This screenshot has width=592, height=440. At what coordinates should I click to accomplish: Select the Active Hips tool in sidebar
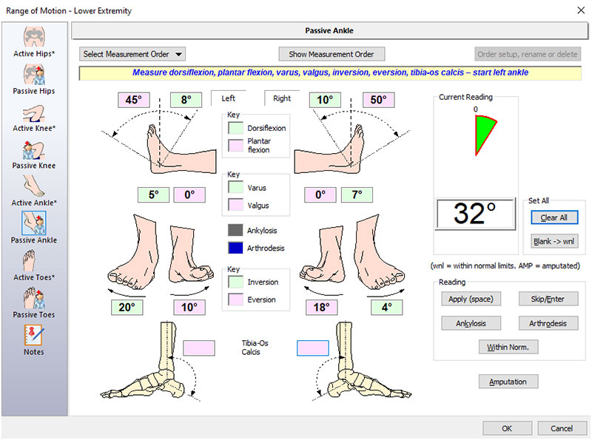[33, 41]
